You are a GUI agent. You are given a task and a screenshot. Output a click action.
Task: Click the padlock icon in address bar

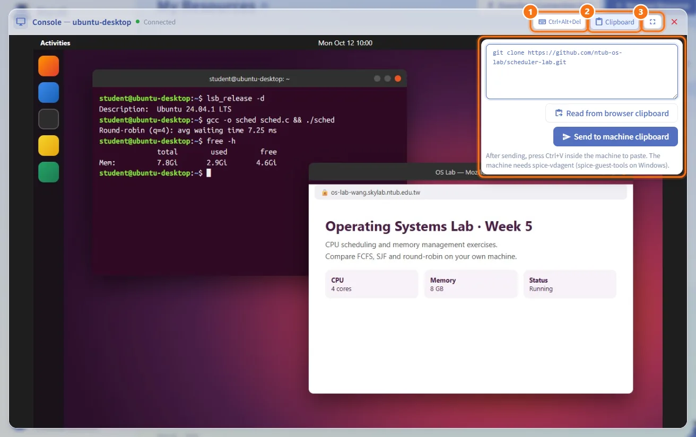(325, 193)
